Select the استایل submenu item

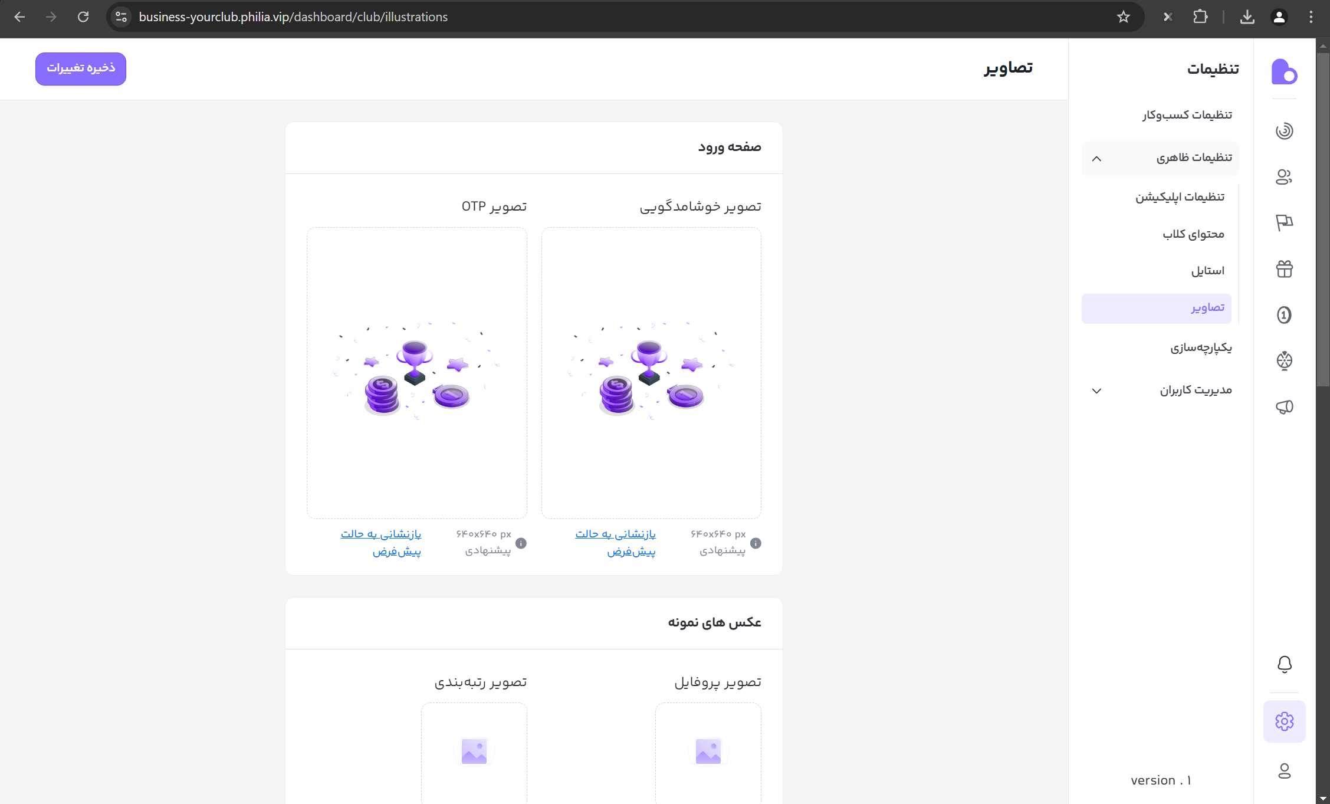coord(1207,271)
